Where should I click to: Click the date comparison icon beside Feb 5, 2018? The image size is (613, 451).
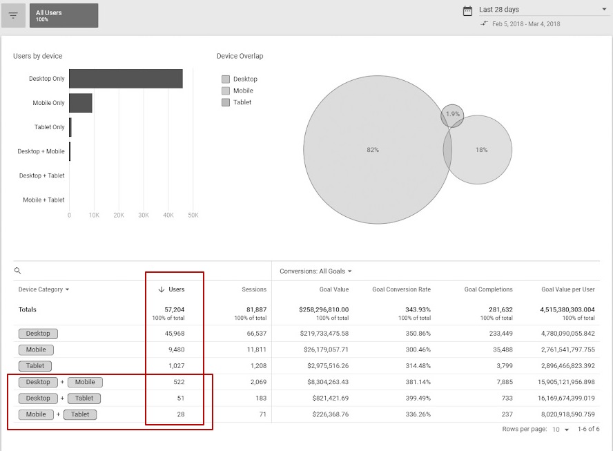(x=485, y=23)
